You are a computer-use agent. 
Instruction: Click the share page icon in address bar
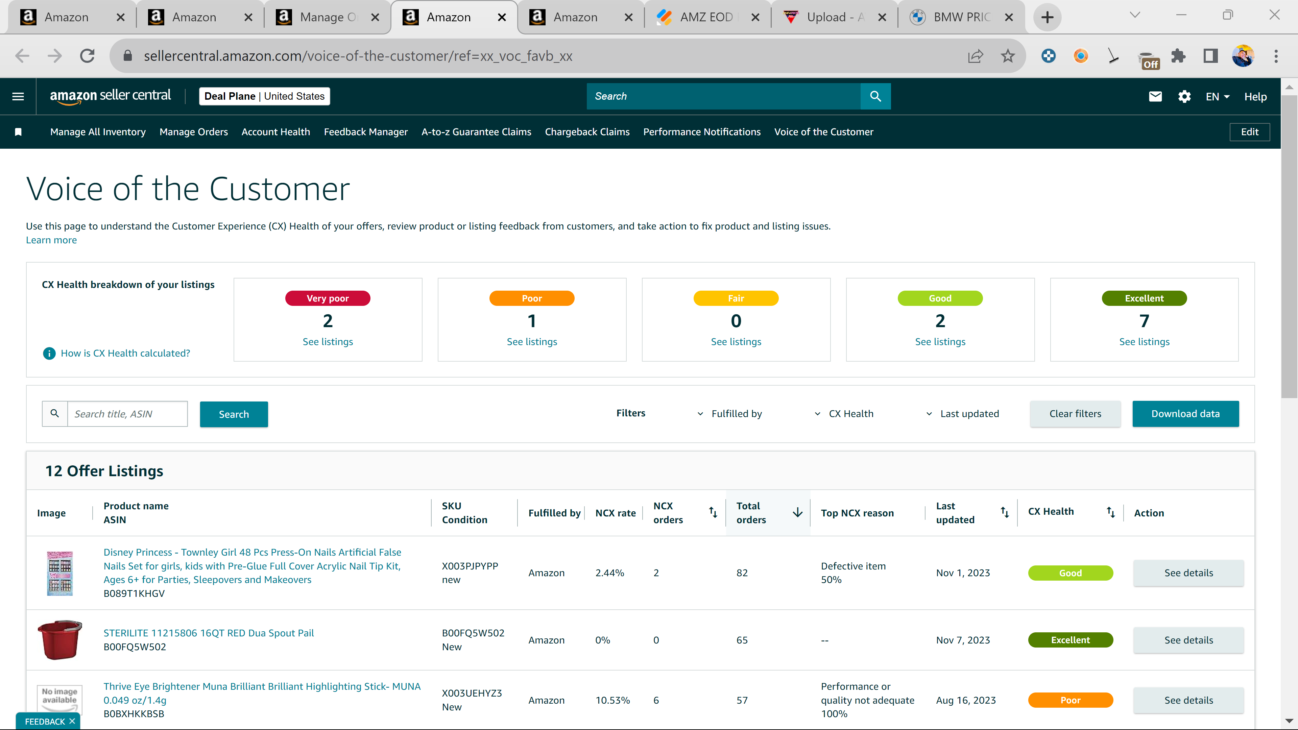tap(976, 56)
